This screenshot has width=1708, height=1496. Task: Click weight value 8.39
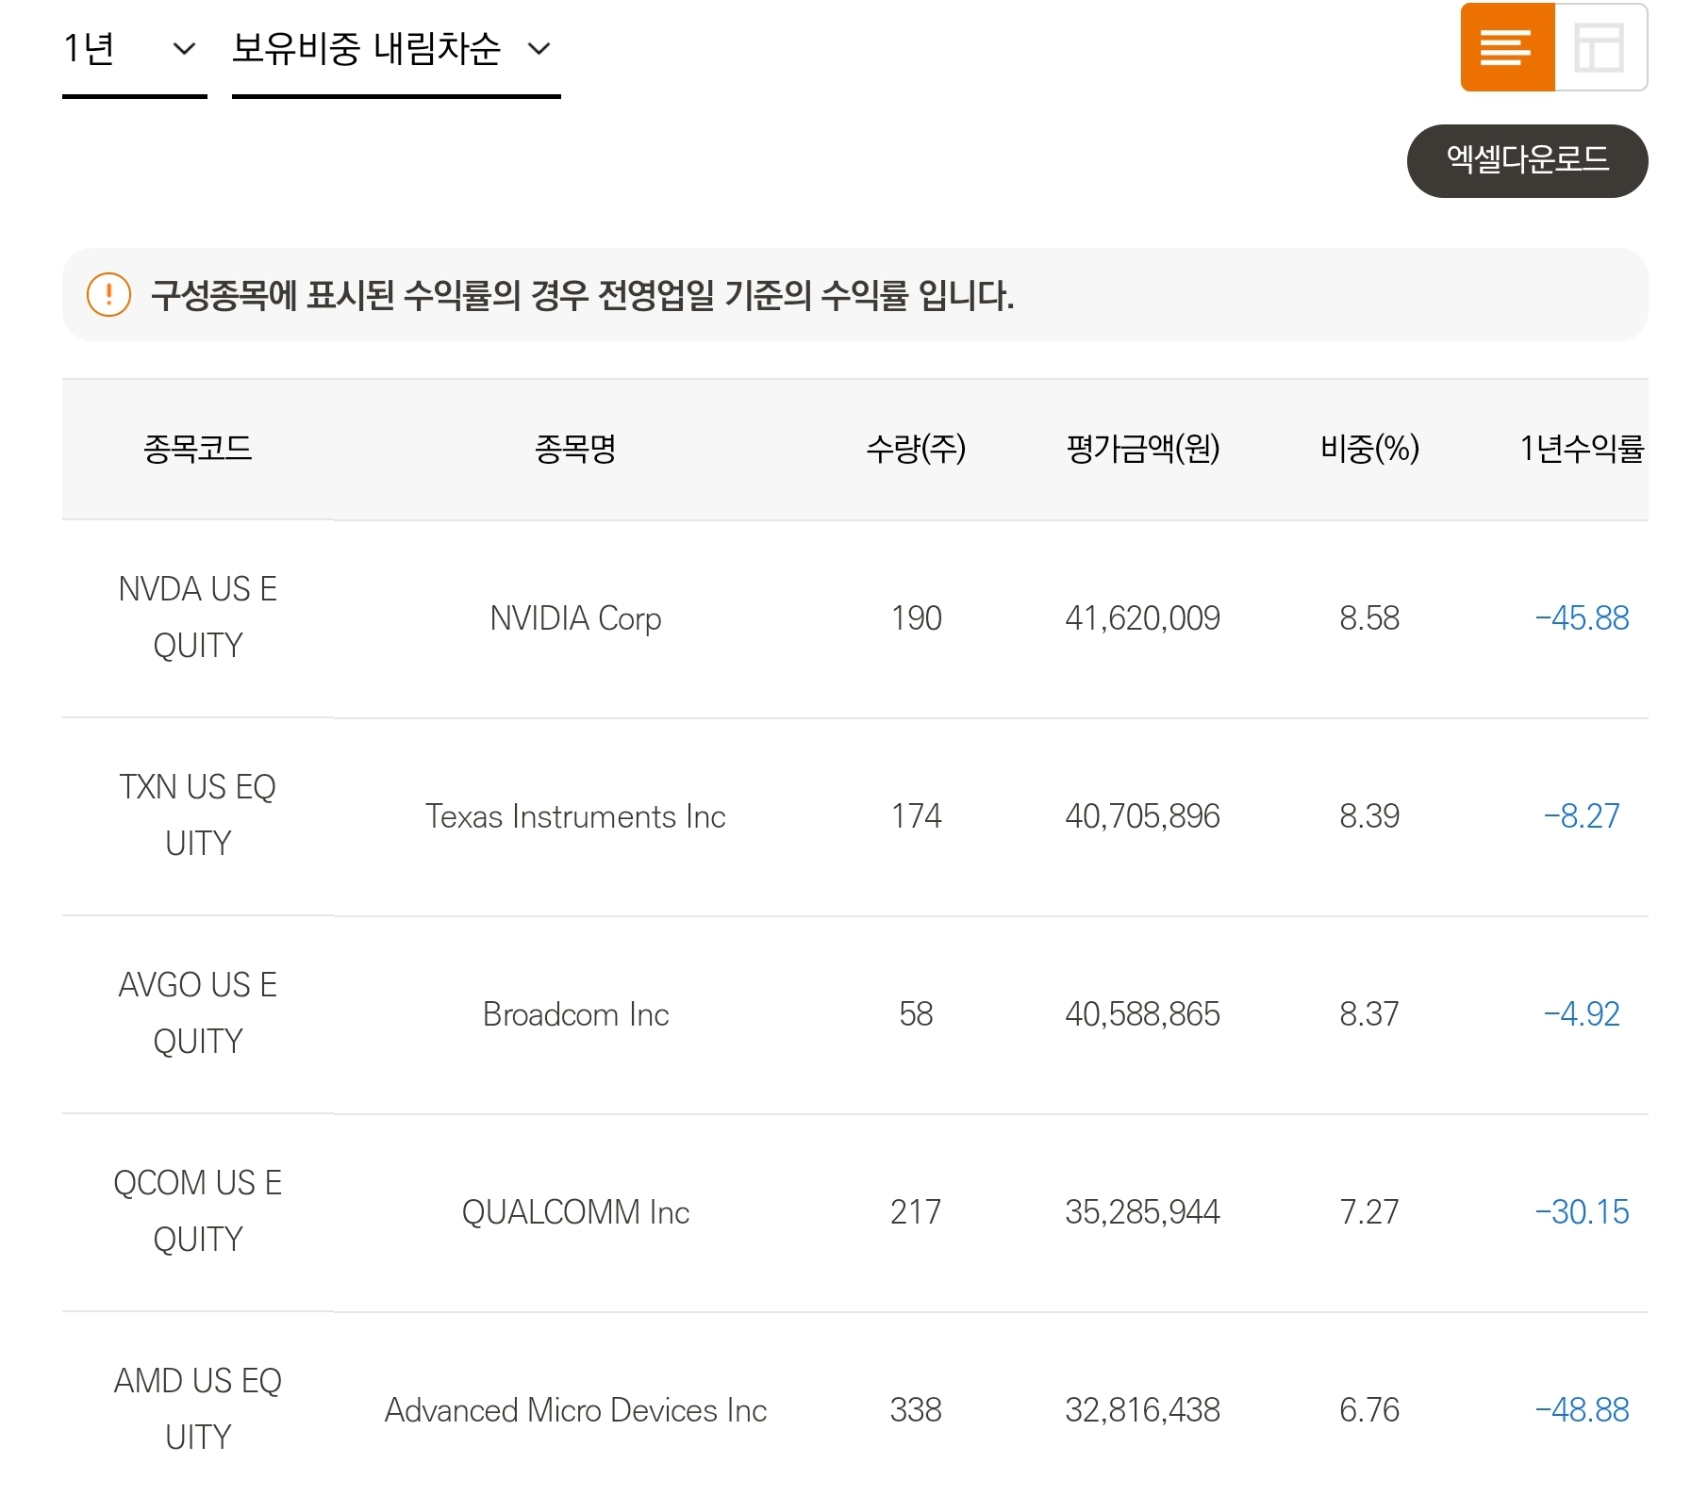pos(1369,816)
